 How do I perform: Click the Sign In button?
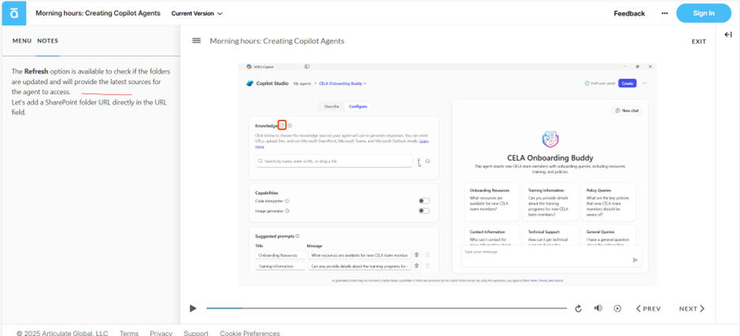click(x=703, y=13)
